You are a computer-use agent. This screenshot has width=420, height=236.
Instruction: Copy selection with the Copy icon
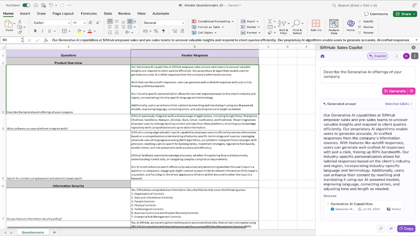(x=20, y=27)
